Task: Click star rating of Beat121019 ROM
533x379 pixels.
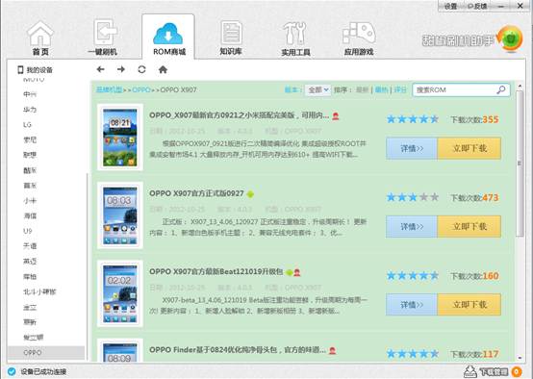Action: point(413,275)
